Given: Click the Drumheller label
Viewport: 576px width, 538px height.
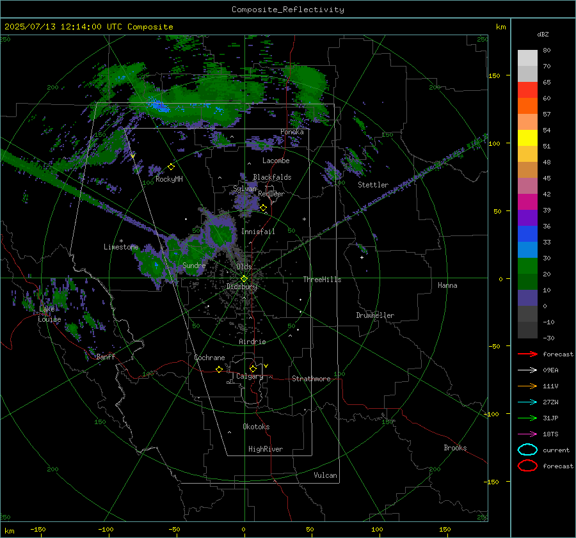Looking at the screenshot, I should click(x=375, y=315).
